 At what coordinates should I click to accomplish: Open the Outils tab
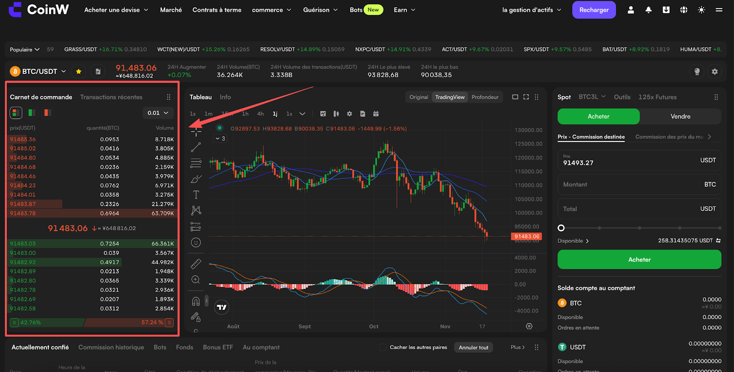click(622, 97)
